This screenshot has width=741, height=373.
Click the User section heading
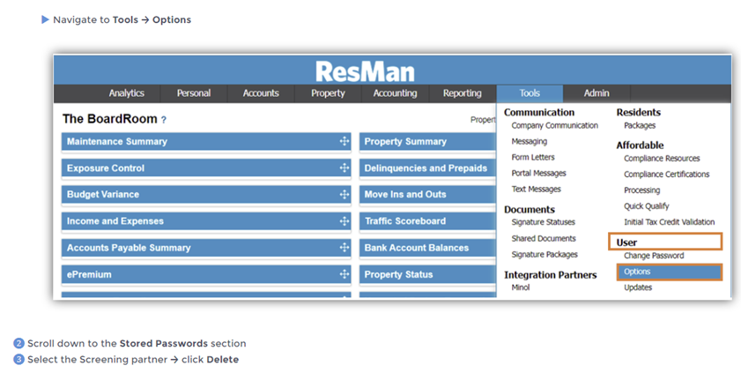[626, 242]
